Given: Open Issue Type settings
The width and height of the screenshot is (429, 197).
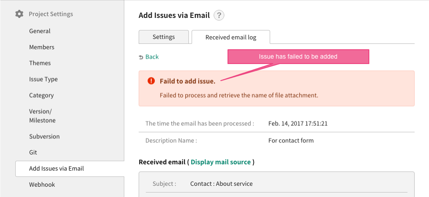Looking at the screenshot, I should tap(43, 79).
